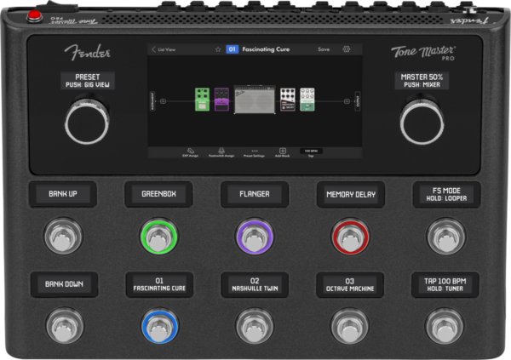Select the purple flanger pedal block
Image resolution: width=511 pixels, height=360 pixels.
[221, 101]
